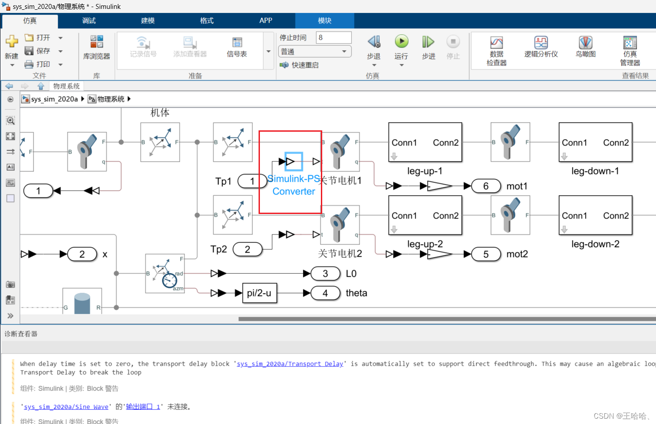Click the image insert icon in palette
656x424 pixels.
tap(10, 182)
